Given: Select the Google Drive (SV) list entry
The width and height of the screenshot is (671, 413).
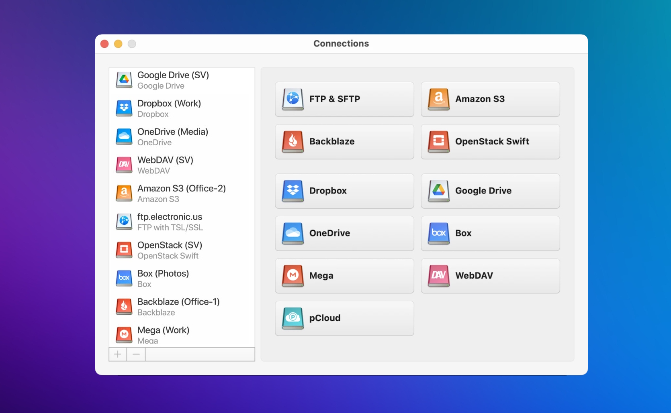Looking at the screenshot, I should coord(173,79).
